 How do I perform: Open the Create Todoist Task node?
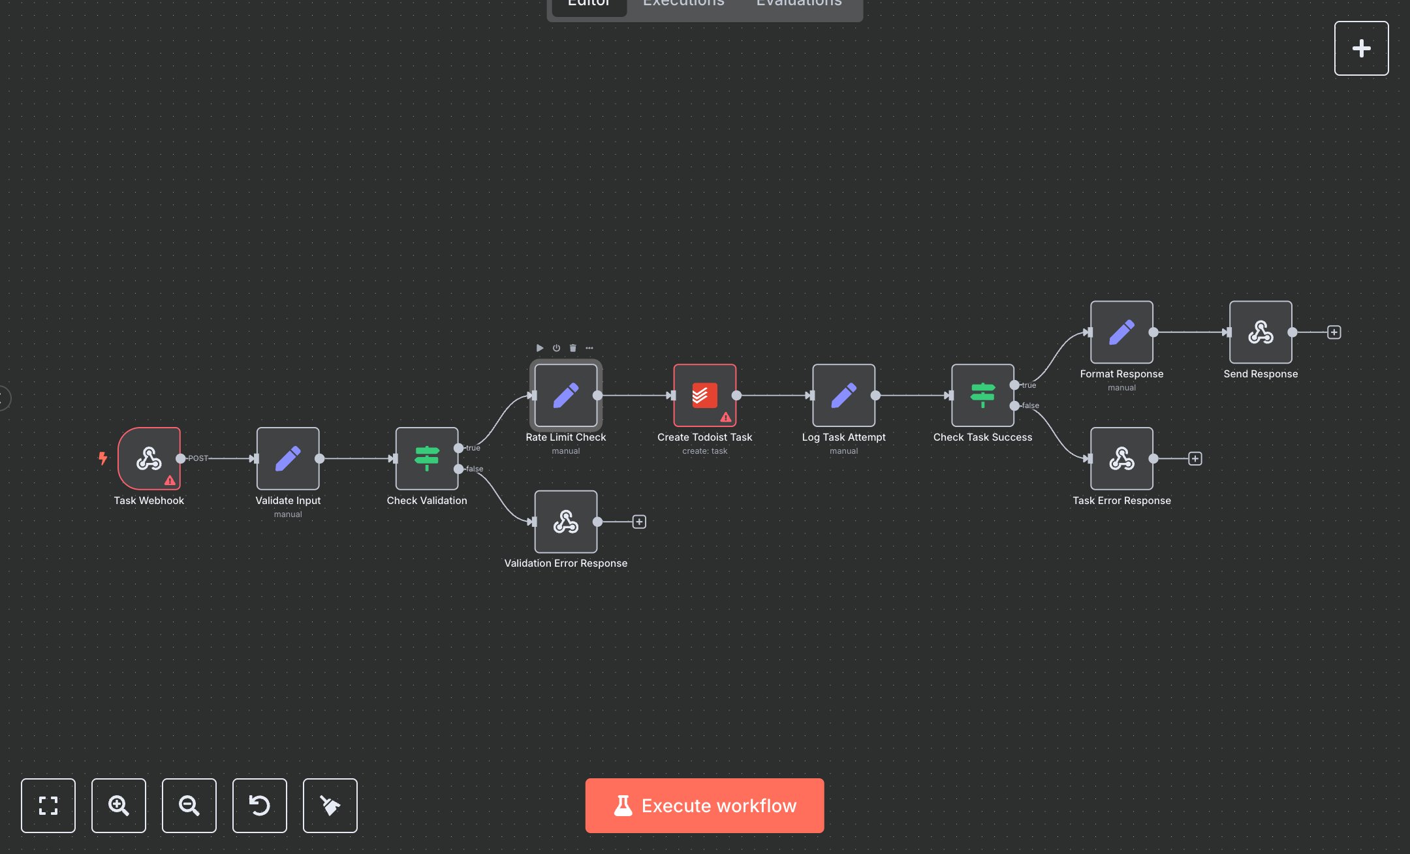[x=705, y=395]
